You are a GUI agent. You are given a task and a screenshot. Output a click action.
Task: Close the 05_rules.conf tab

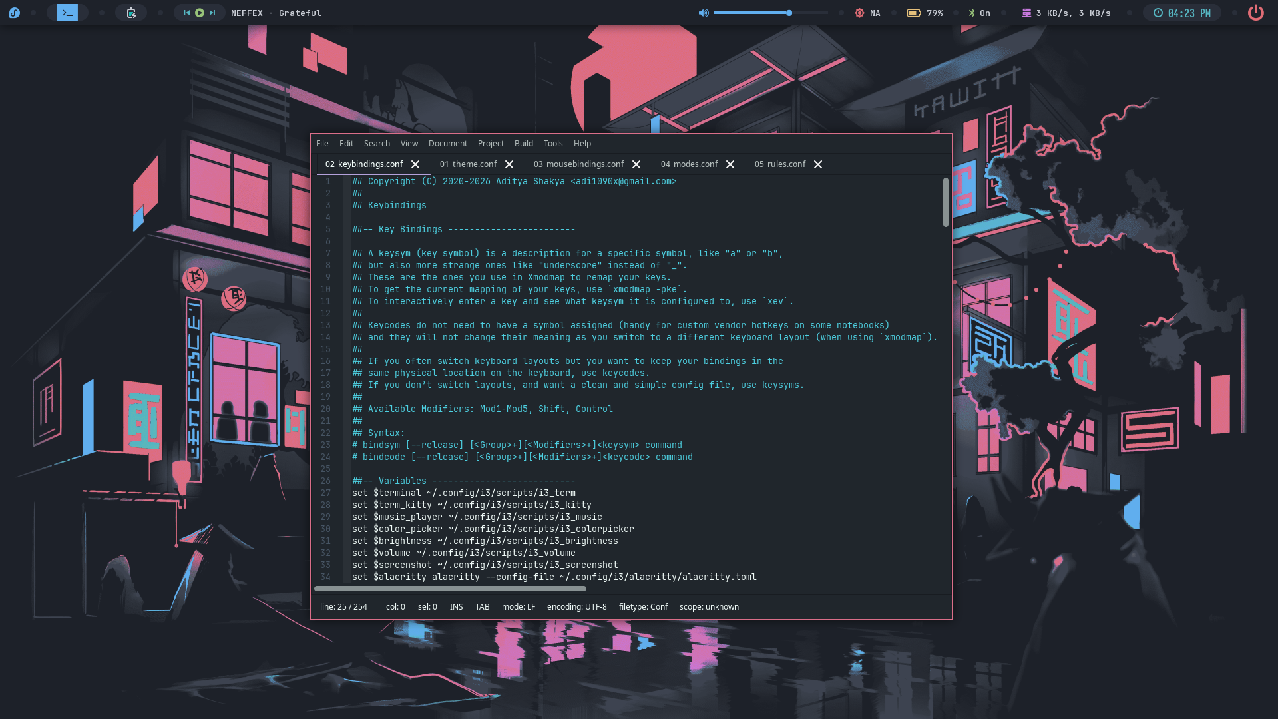(818, 164)
